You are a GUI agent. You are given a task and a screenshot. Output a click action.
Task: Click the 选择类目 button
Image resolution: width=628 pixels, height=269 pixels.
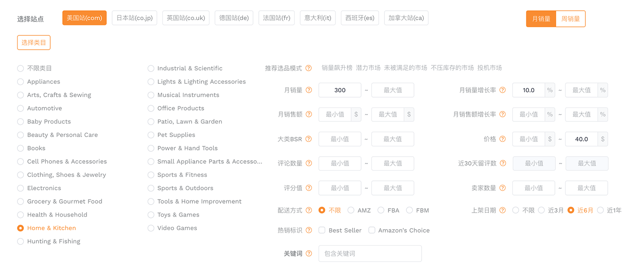pyautogui.click(x=34, y=43)
